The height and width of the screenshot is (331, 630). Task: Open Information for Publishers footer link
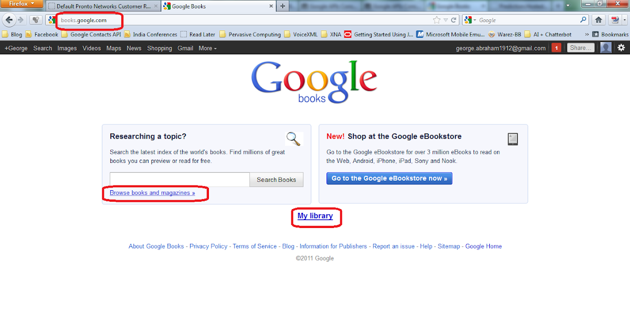333,246
